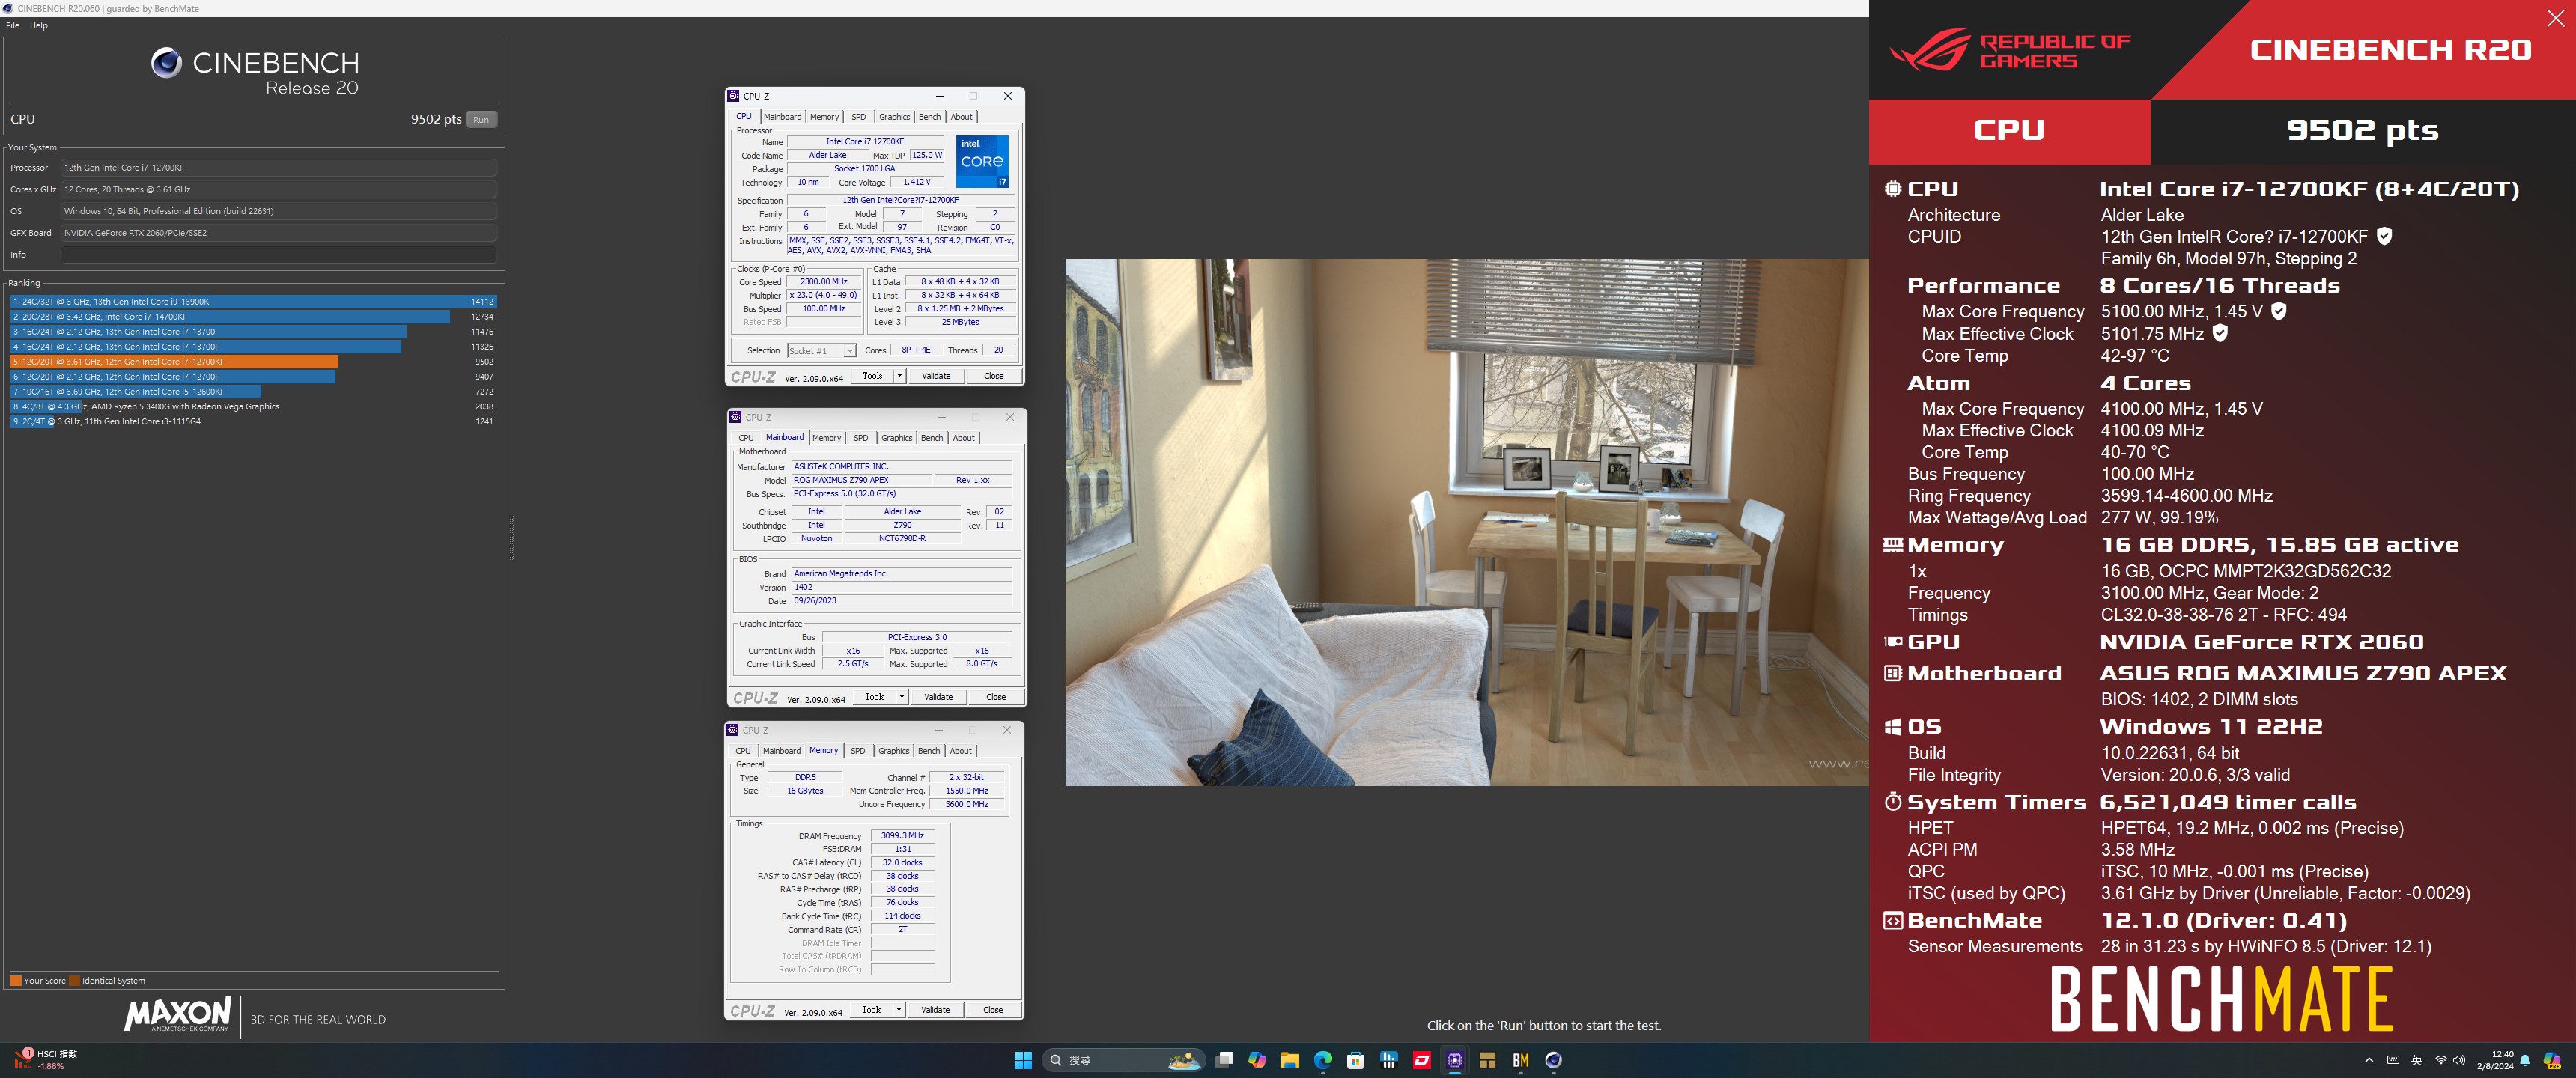This screenshot has width=2576, height=1078.
Task: Launch Microsoft Edge from the taskbar
Action: [1323, 1060]
